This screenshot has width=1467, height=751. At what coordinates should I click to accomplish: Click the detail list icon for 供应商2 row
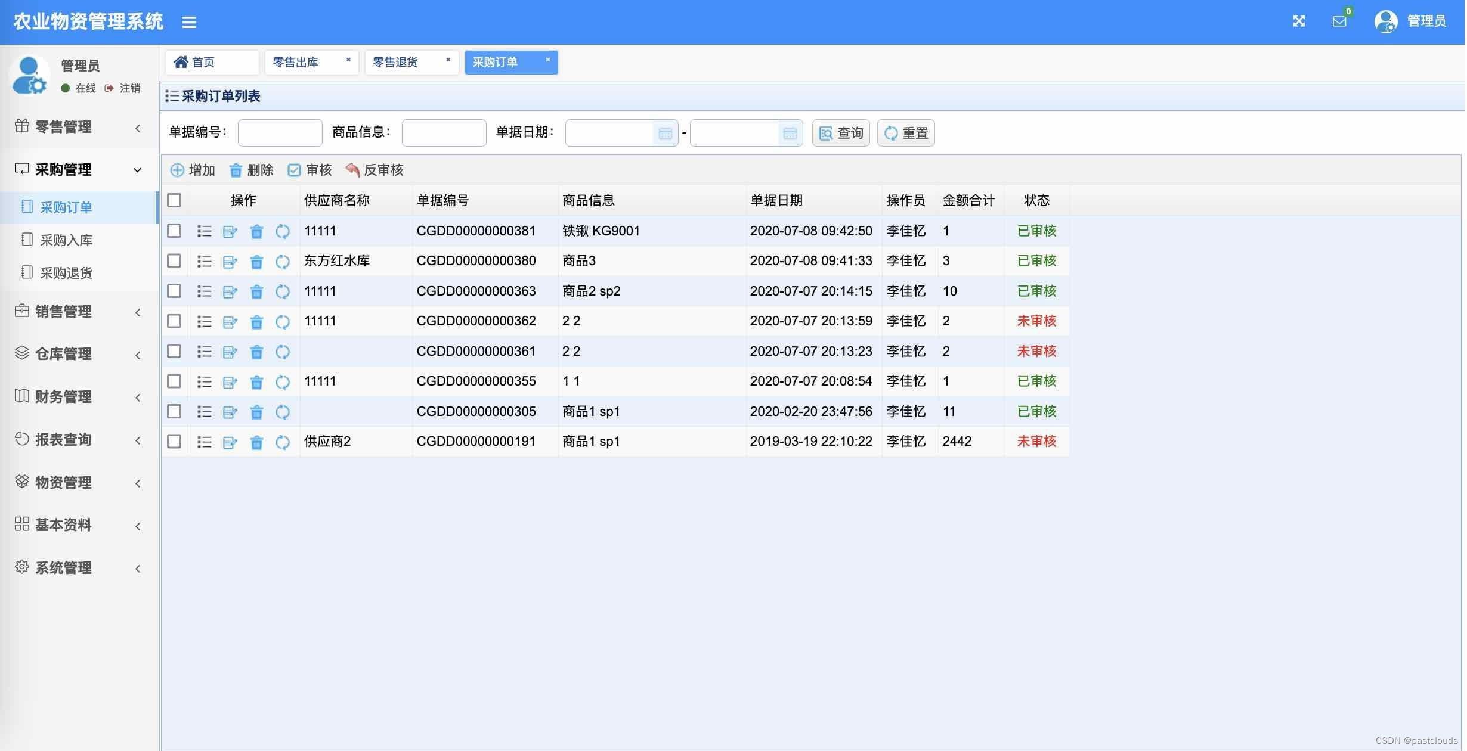tap(205, 442)
